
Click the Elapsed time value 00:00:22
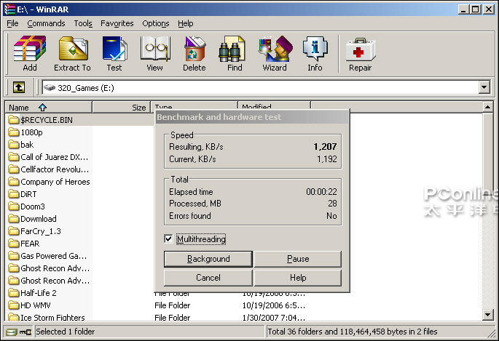(321, 192)
